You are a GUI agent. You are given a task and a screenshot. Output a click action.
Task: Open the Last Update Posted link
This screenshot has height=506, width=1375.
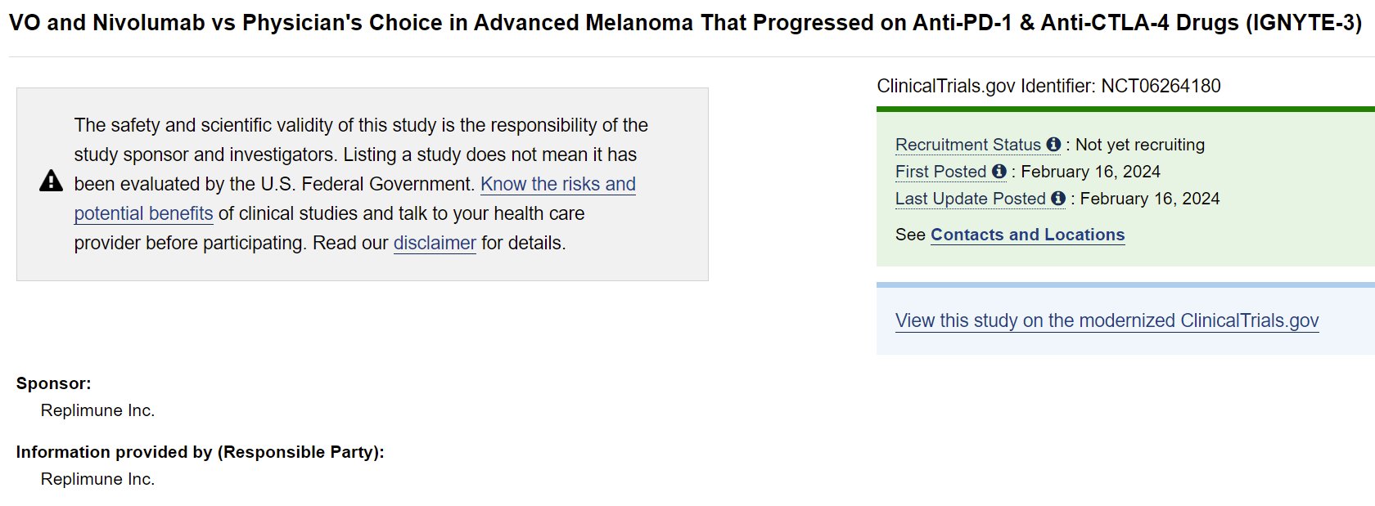[x=971, y=199]
